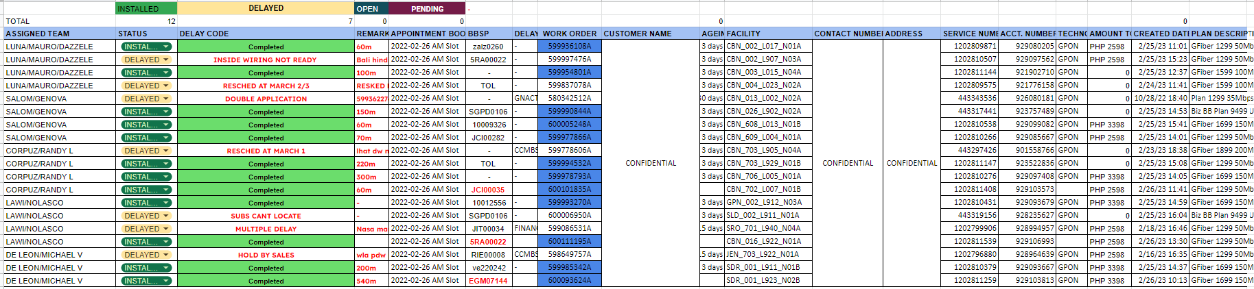Select created date cell 10/28/22 18:40
Viewport: 1254px width, 289px height.
click(x=1160, y=99)
